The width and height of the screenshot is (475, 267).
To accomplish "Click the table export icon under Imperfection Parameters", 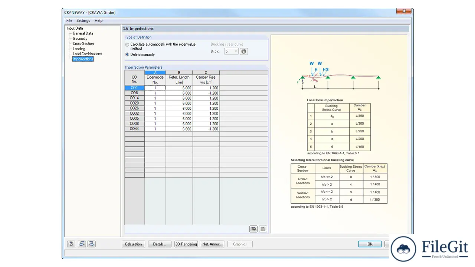I will [253, 229].
